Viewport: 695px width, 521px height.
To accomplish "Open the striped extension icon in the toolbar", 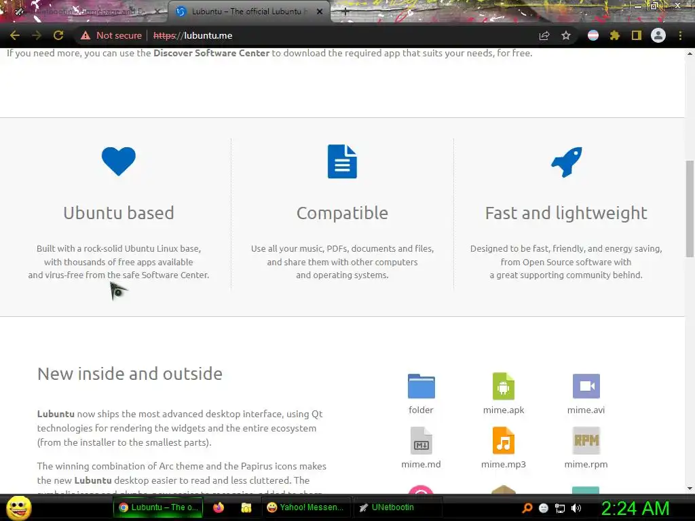I will pyautogui.click(x=593, y=35).
